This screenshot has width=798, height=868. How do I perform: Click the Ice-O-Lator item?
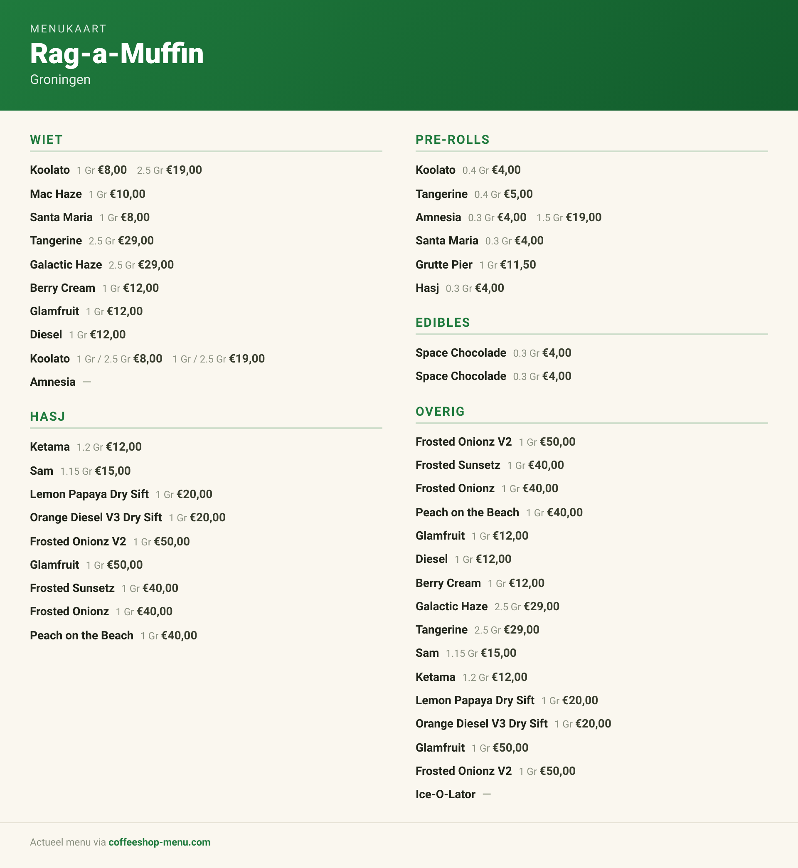pos(445,794)
